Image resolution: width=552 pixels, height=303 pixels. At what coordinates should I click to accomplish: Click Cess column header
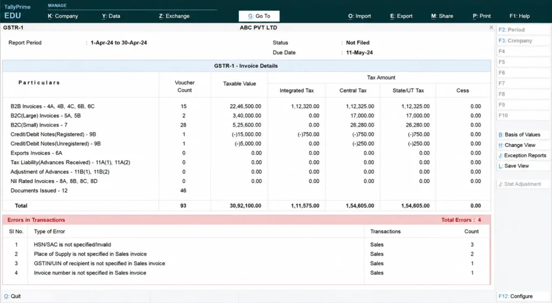pyautogui.click(x=462, y=91)
